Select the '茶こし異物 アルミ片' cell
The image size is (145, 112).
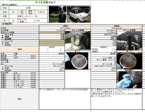point(104,60)
